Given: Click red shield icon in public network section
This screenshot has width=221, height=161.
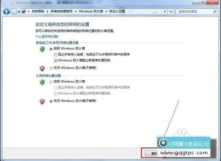Looking at the screenshot, I should (42, 101).
